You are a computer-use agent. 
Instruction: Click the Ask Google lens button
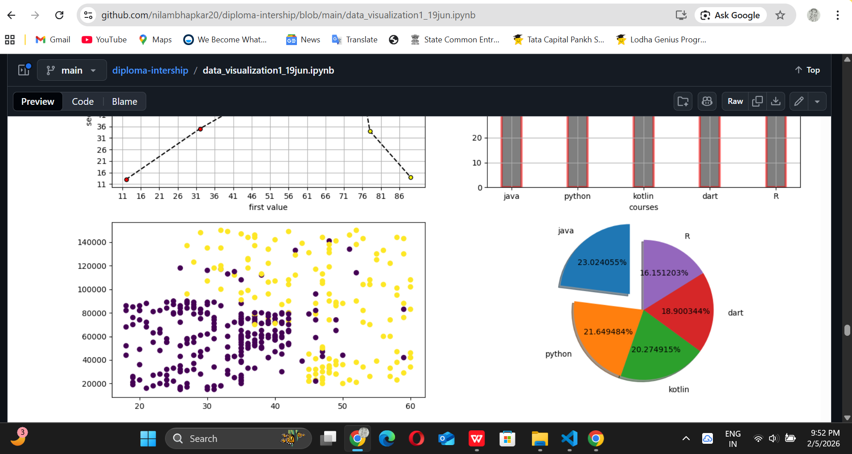[x=730, y=15]
